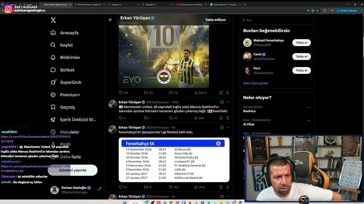This screenshot has height=204, width=364.
Task: Click the X logo in the sidebar
Action: click(x=53, y=20)
